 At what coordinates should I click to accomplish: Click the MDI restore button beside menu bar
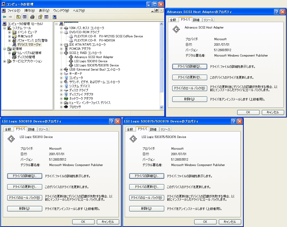[157, 10]
